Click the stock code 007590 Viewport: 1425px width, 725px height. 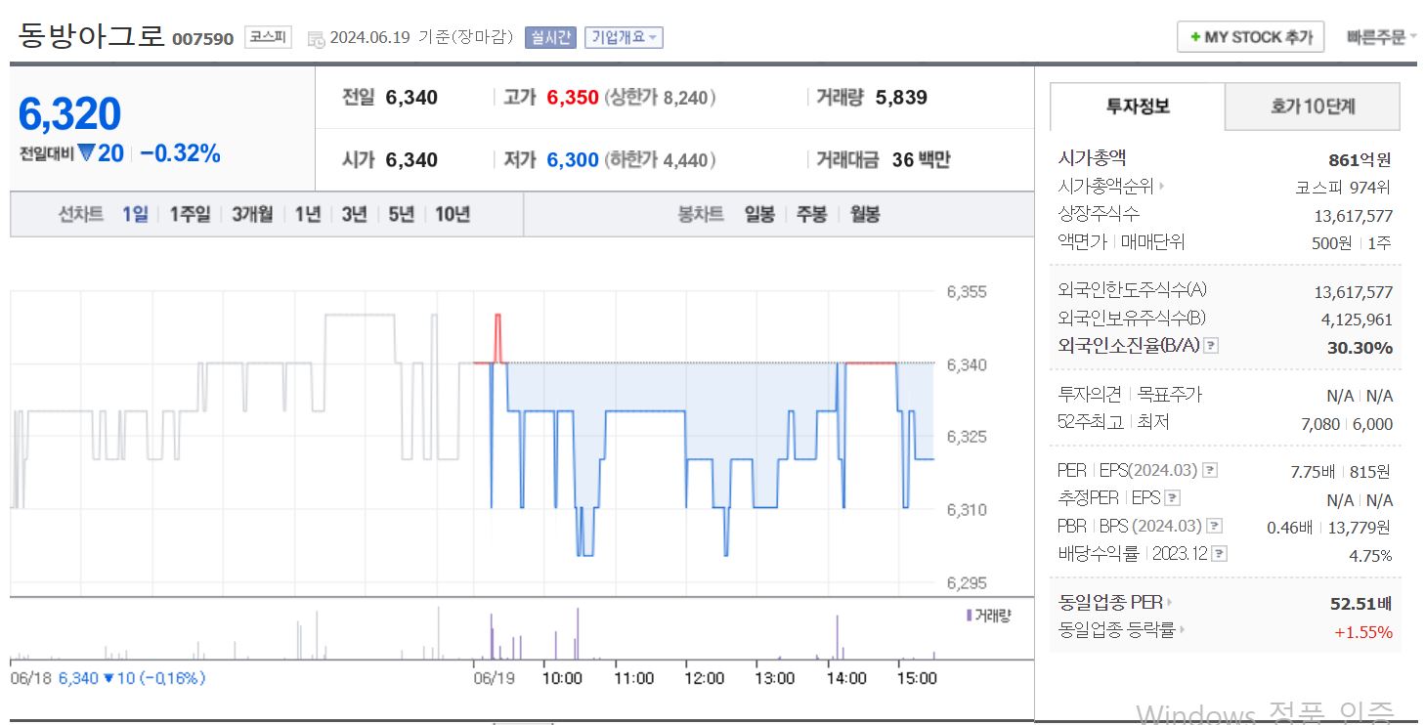(x=203, y=39)
